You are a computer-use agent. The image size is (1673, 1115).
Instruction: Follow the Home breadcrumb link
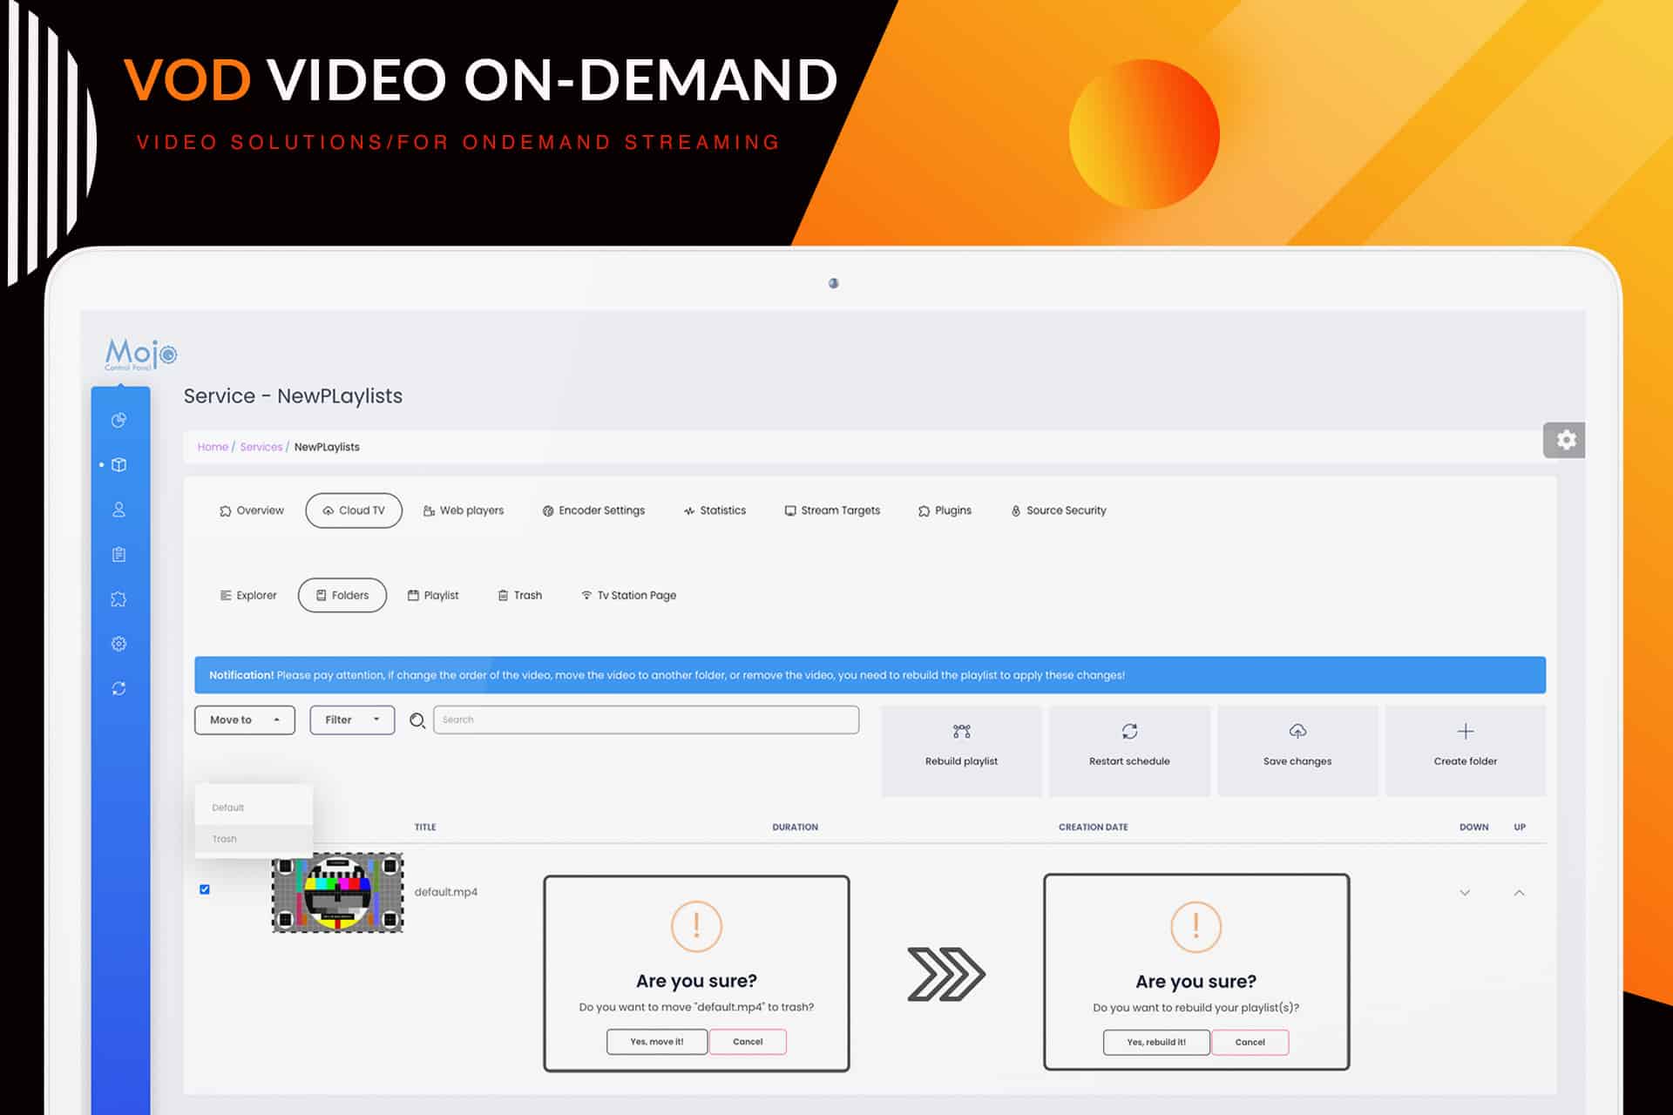tap(213, 447)
